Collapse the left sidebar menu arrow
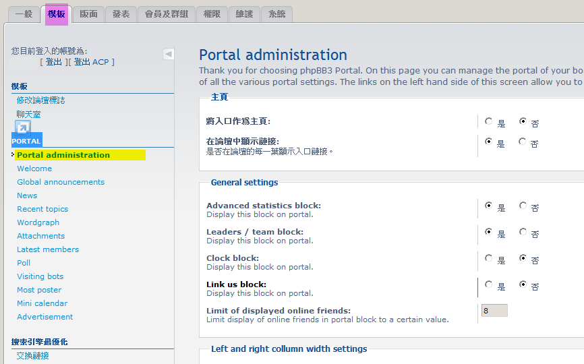 coord(169,54)
